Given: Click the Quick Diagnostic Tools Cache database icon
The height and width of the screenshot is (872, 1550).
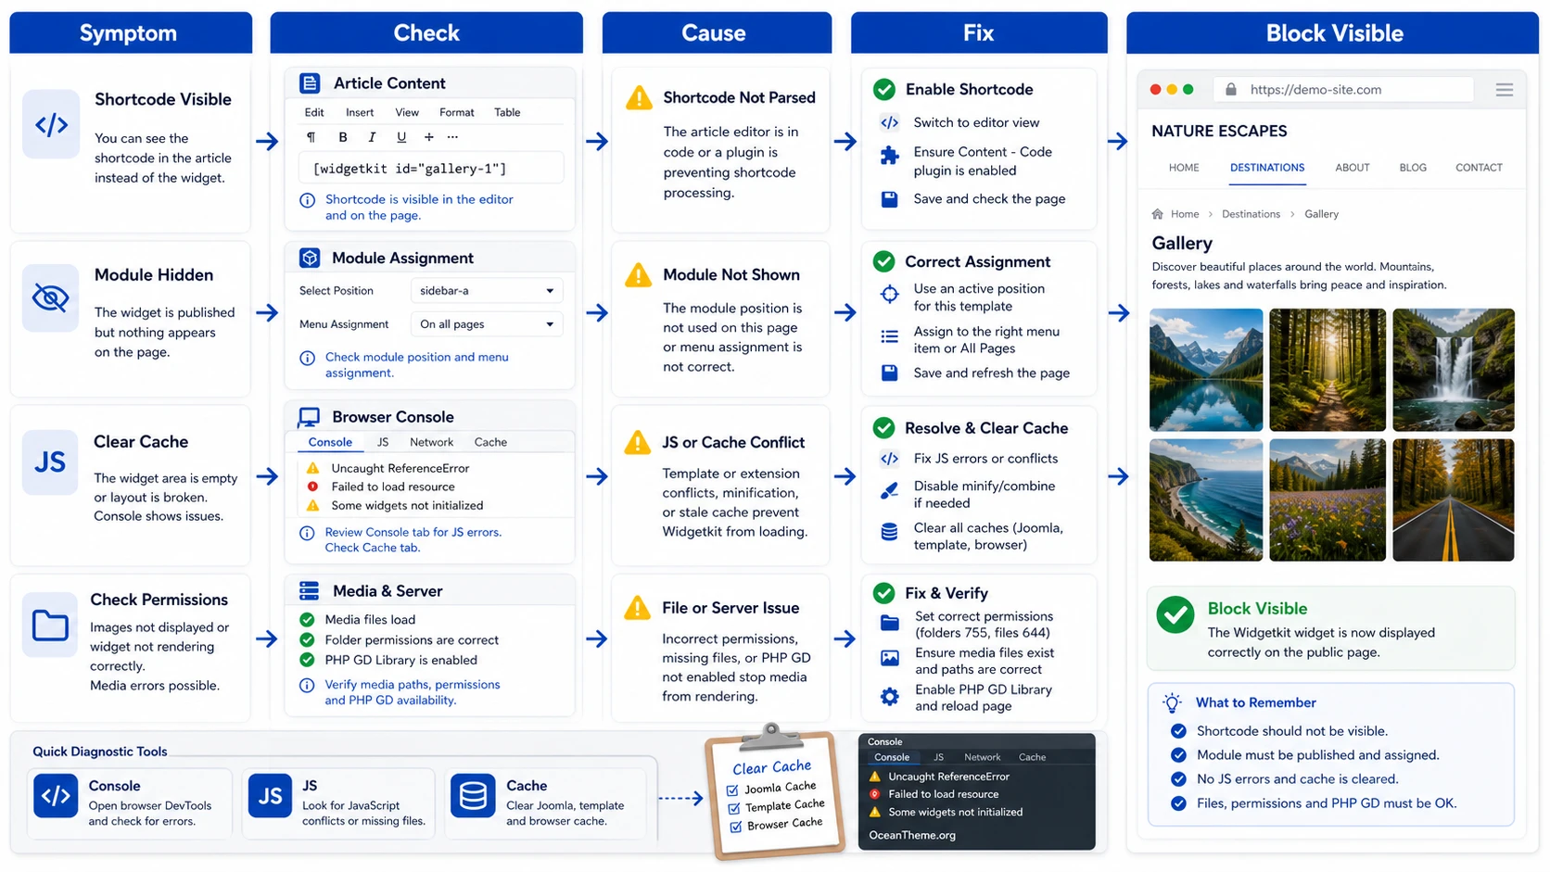Looking at the screenshot, I should click(x=473, y=795).
